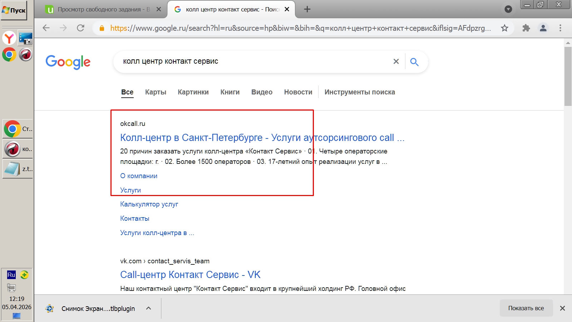Click 'Показать все' downloads button

(526, 308)
